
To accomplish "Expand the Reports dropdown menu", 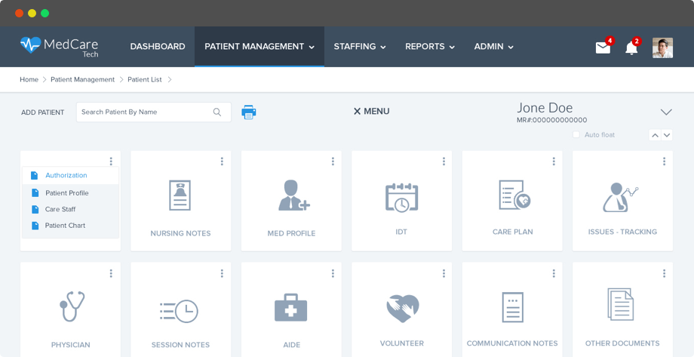I will [452, 47].
